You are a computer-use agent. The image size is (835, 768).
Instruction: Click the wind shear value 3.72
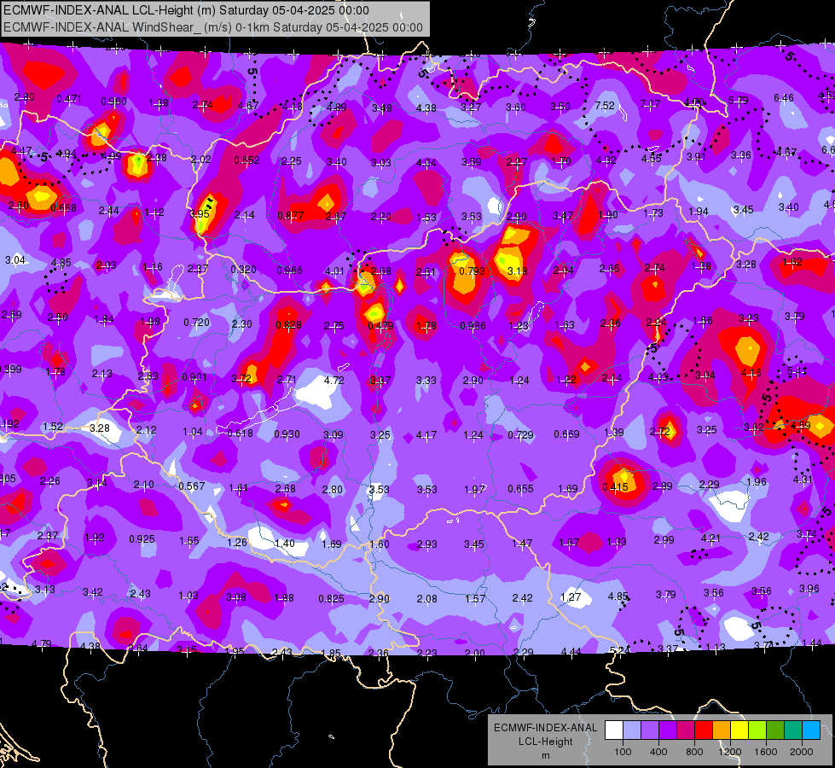tap(241, 378)
